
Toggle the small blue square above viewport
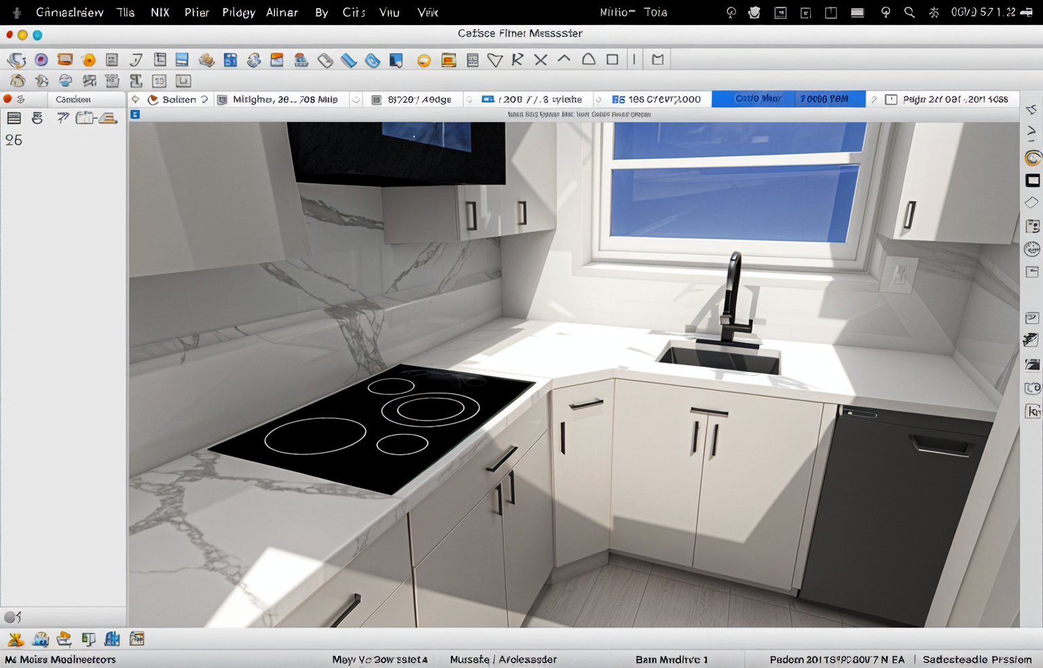(135, 114)
